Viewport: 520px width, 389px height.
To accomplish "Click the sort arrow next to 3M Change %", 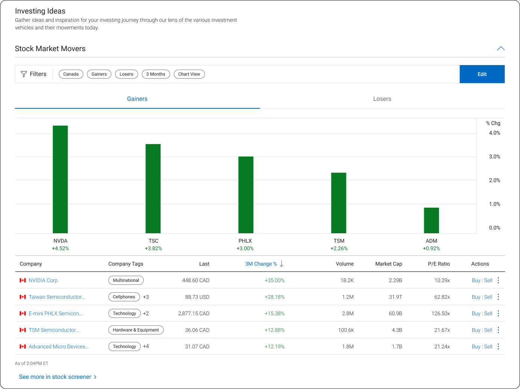I will tap(282, 264).
